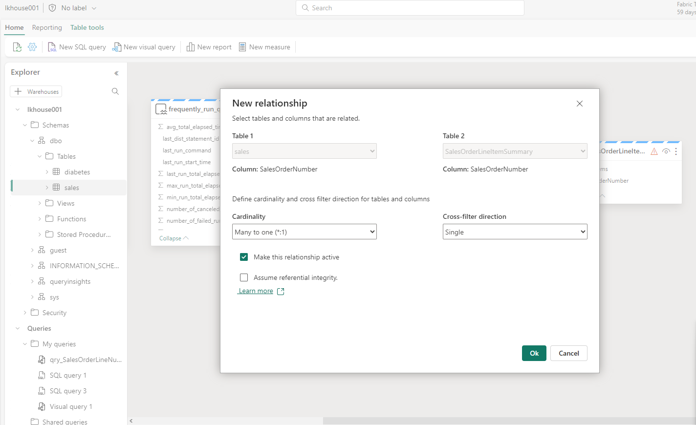Select the Shared queries folder

point(65,422)
